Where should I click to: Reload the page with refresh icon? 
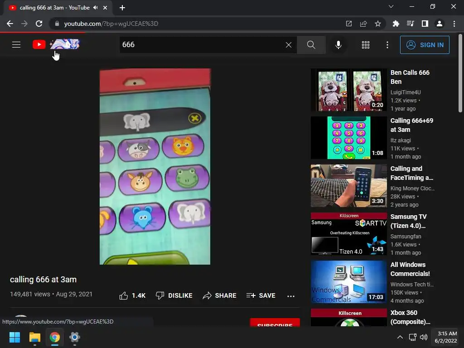(39, 24)
